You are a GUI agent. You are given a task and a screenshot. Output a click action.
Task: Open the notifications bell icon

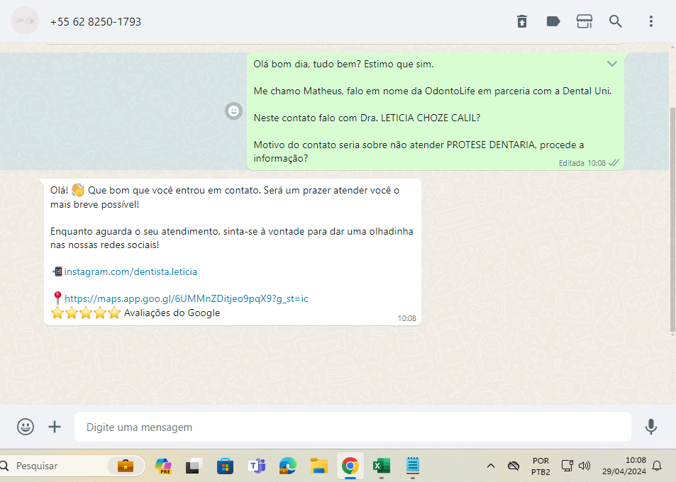(x=657, y=466)
